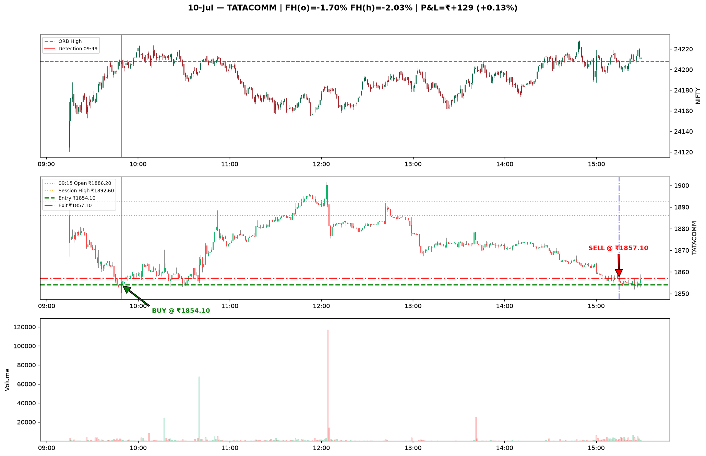Click the red volume bar near 13:40
Image resolution: width=706 pixels, height=456 pixels.
point(476,429)
